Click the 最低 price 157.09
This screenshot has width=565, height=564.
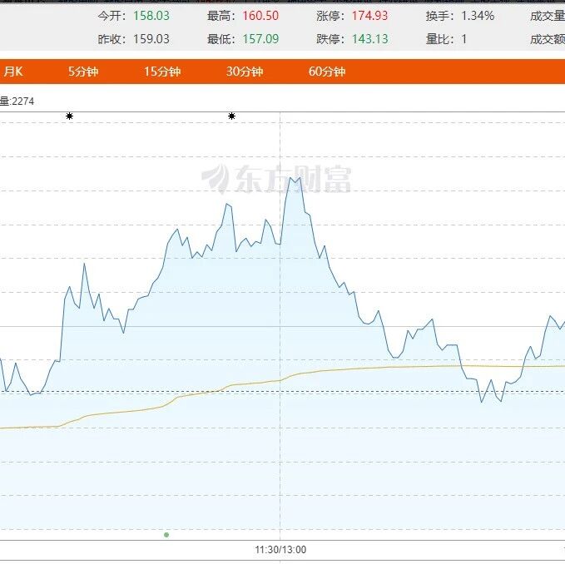pos(260,39)
